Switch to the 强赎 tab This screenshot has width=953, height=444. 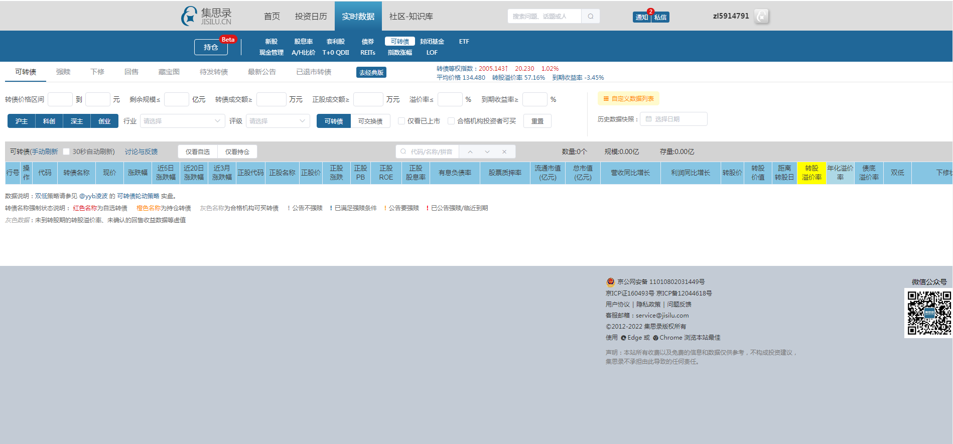[63, 72]
